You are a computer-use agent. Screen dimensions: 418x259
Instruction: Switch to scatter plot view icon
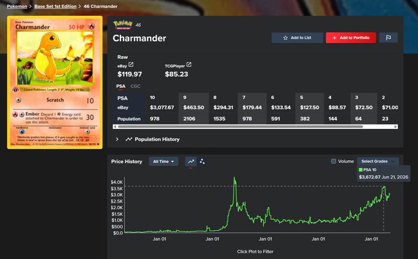[202, 161]
